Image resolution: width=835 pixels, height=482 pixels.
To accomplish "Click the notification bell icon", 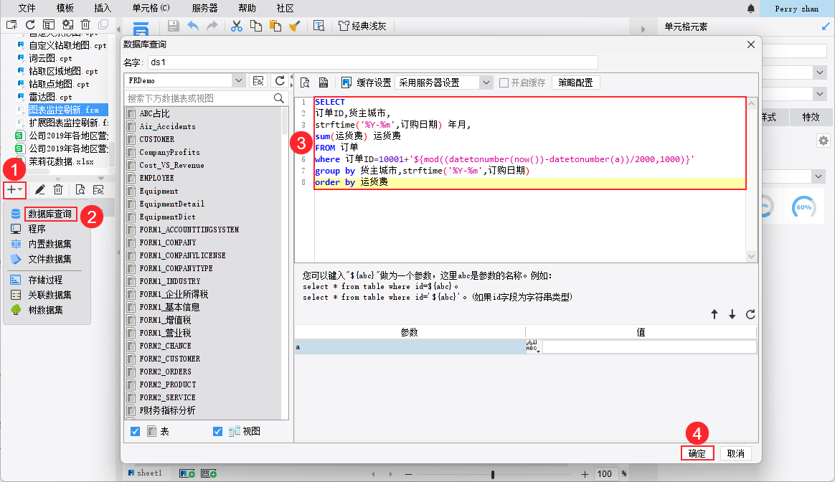I will [751, 9].
